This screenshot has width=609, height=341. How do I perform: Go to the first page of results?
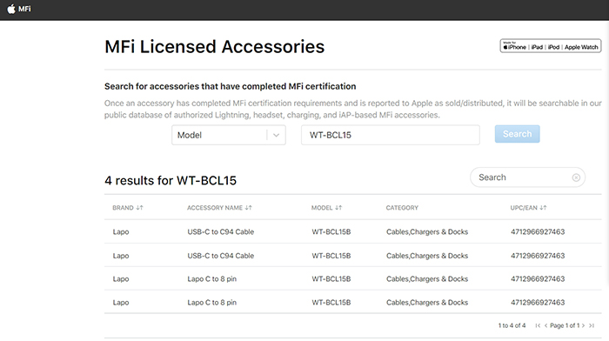coord(538,325)
